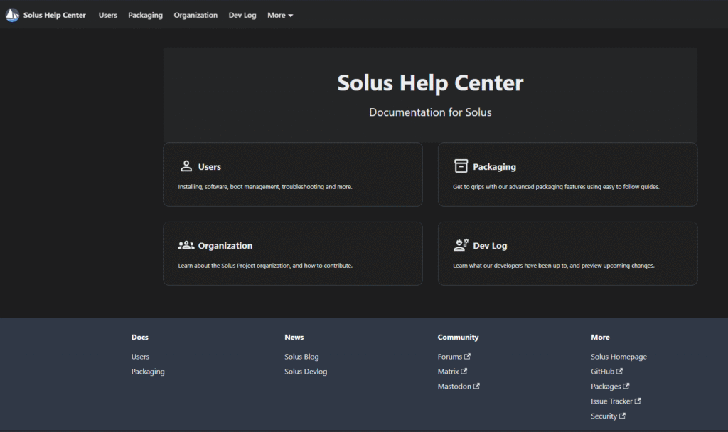The image size is (728, 432).
Task: Open Packaging in the top navigation
Action: point(145,15)
